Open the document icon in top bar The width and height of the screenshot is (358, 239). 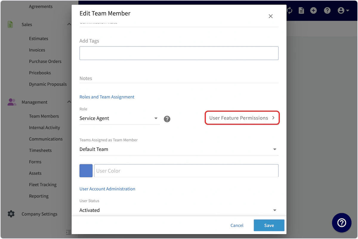[301, 10]
